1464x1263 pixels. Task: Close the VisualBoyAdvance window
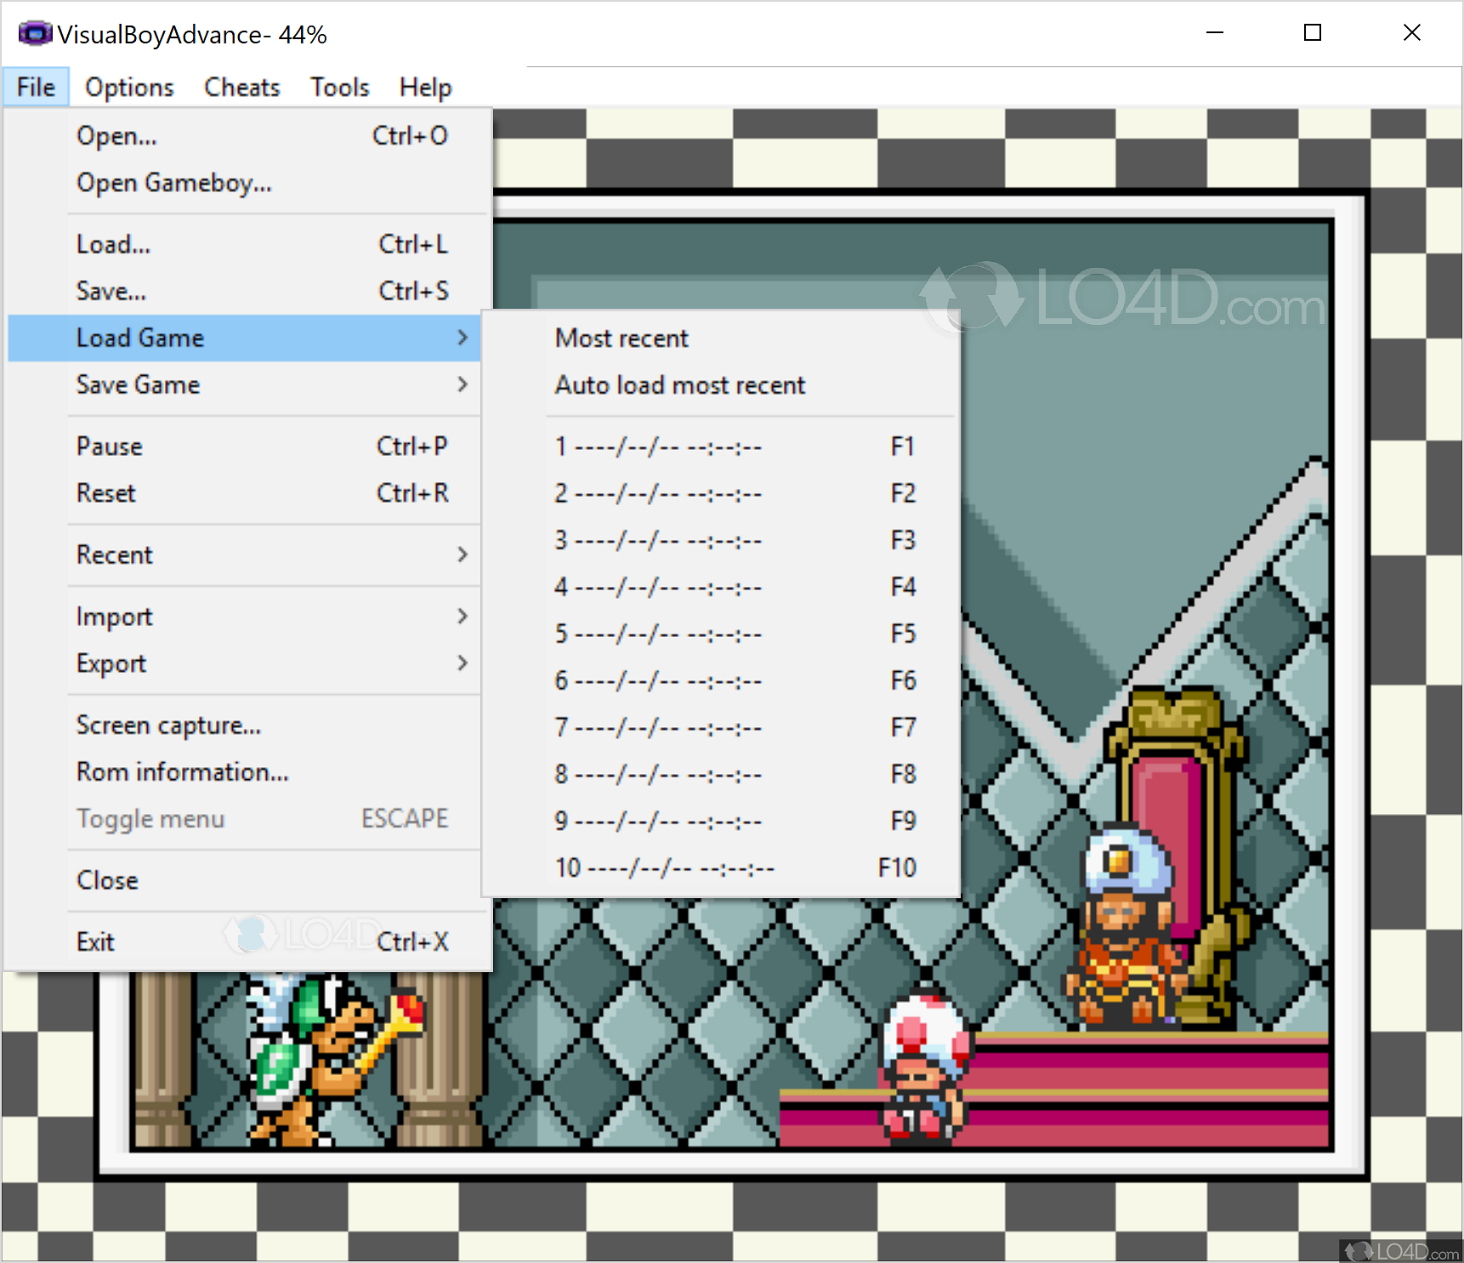[x=1411, y=33]
